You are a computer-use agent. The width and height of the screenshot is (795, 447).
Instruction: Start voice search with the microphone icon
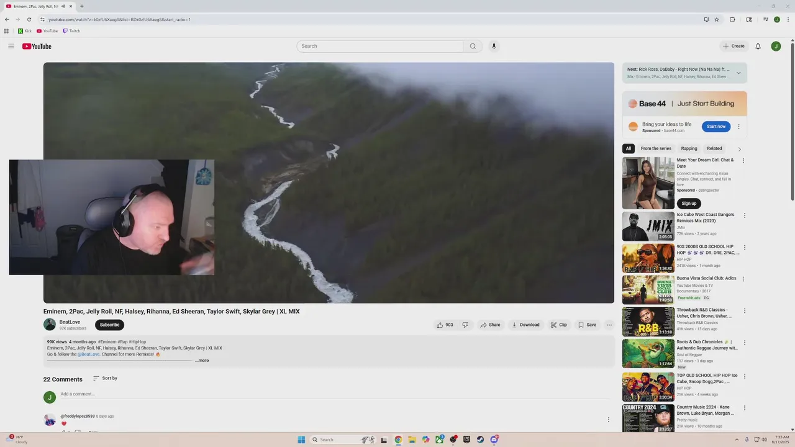pyautogui.click(x=494, y=46)
